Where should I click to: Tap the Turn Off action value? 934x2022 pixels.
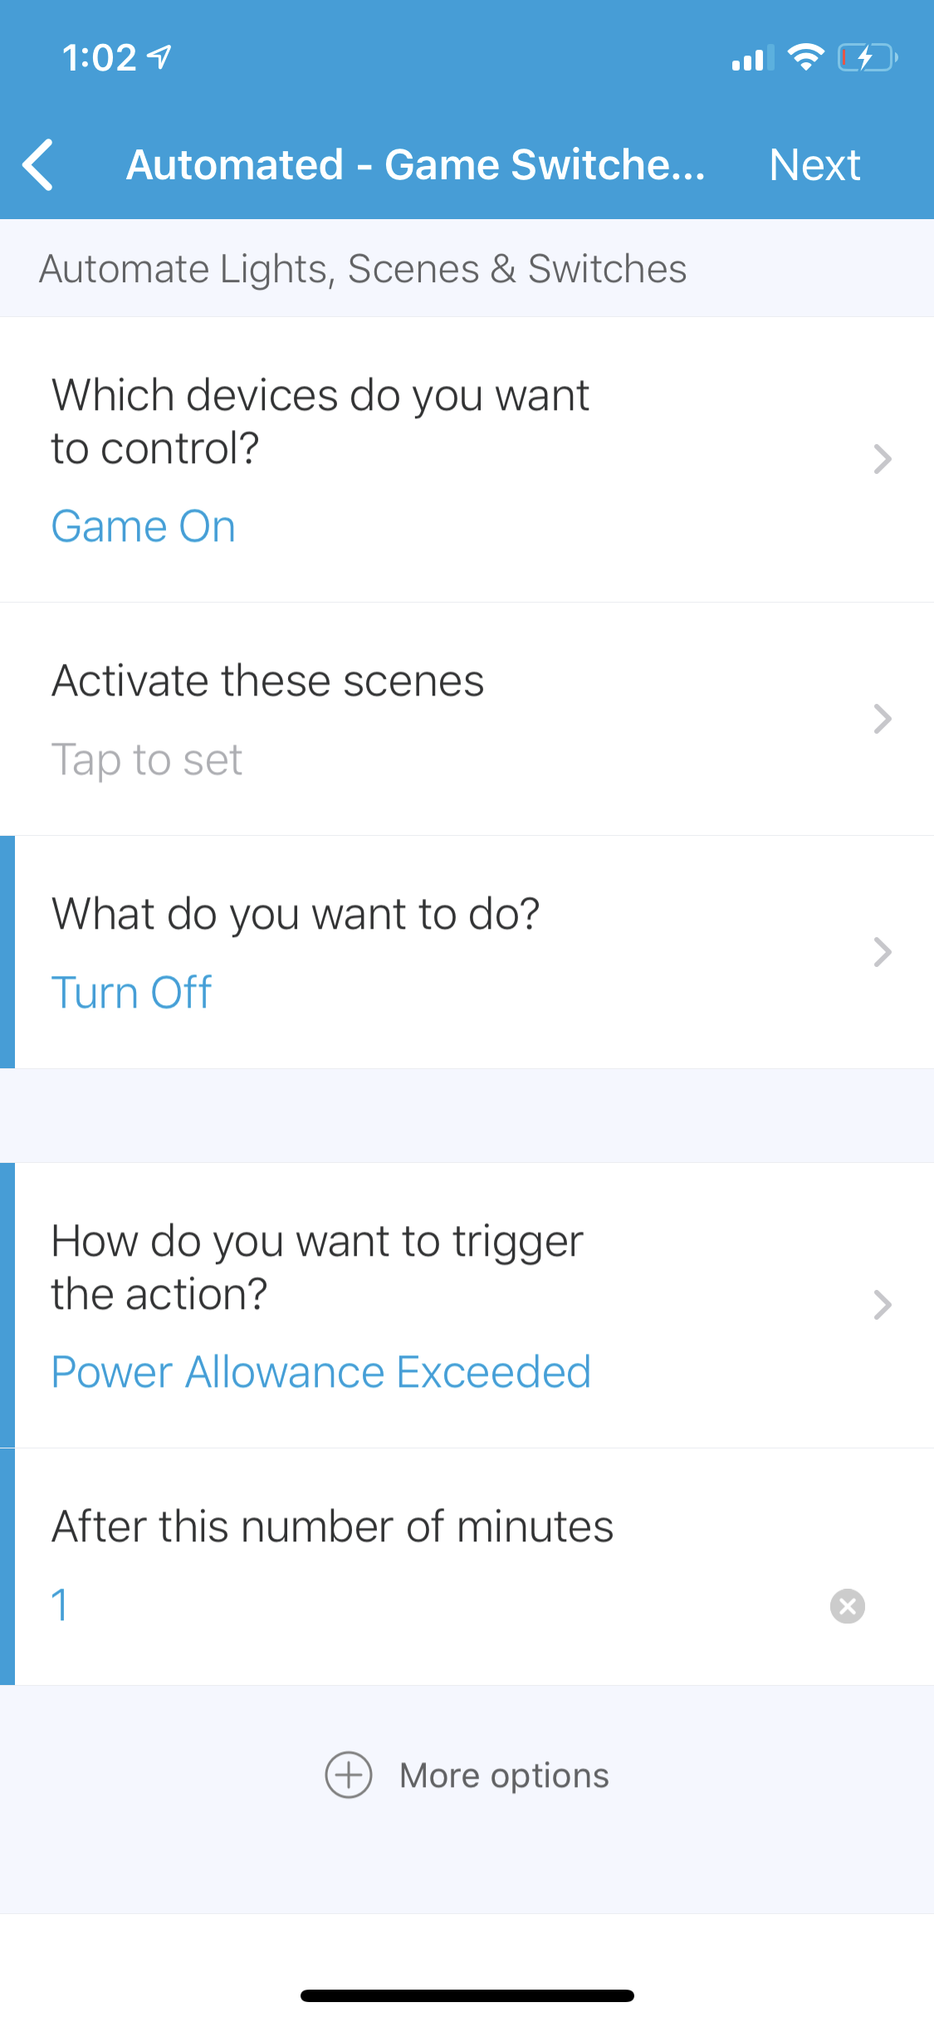click(x=132, y=992)
